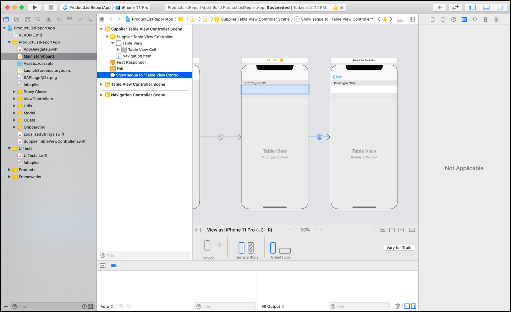Clear the console with the trash icon
This screenshot has height=312, width=511.
pos(397,306)
